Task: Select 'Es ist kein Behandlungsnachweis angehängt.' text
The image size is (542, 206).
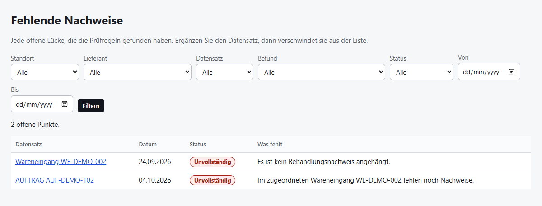Action: 324,161
